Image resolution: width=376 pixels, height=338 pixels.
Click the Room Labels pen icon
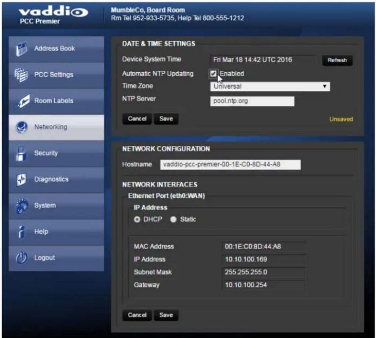pyautogui.click(x=24, y=101)
